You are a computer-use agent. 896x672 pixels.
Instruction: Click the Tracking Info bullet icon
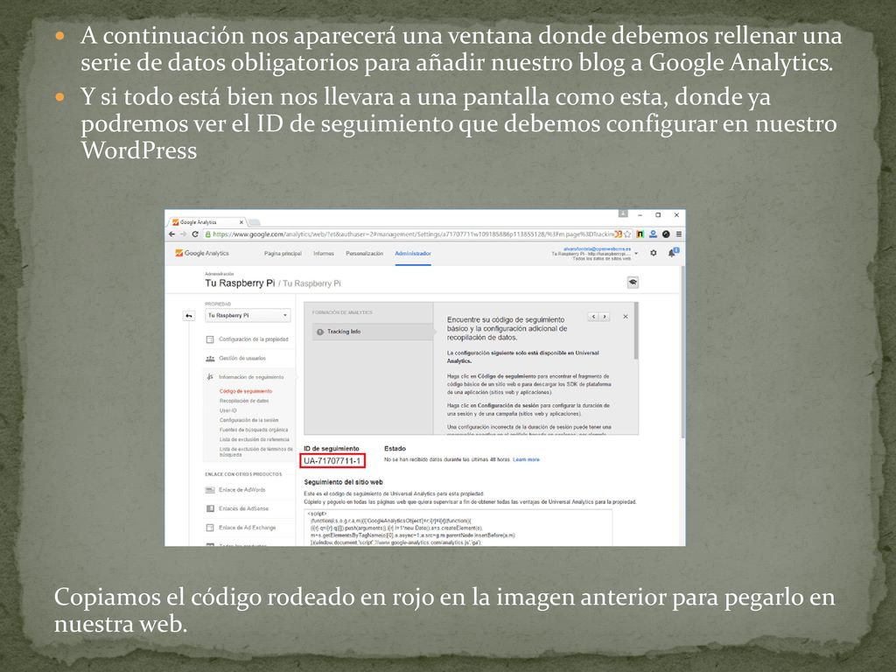click(x=320, y=332)
